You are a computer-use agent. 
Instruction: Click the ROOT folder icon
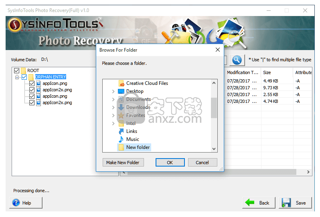pos(24,71)
